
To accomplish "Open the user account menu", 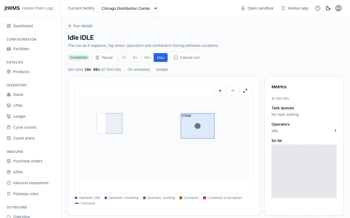I will point(339,8).
